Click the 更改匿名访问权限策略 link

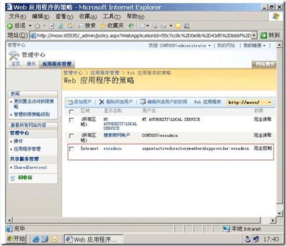click(34, 103)
